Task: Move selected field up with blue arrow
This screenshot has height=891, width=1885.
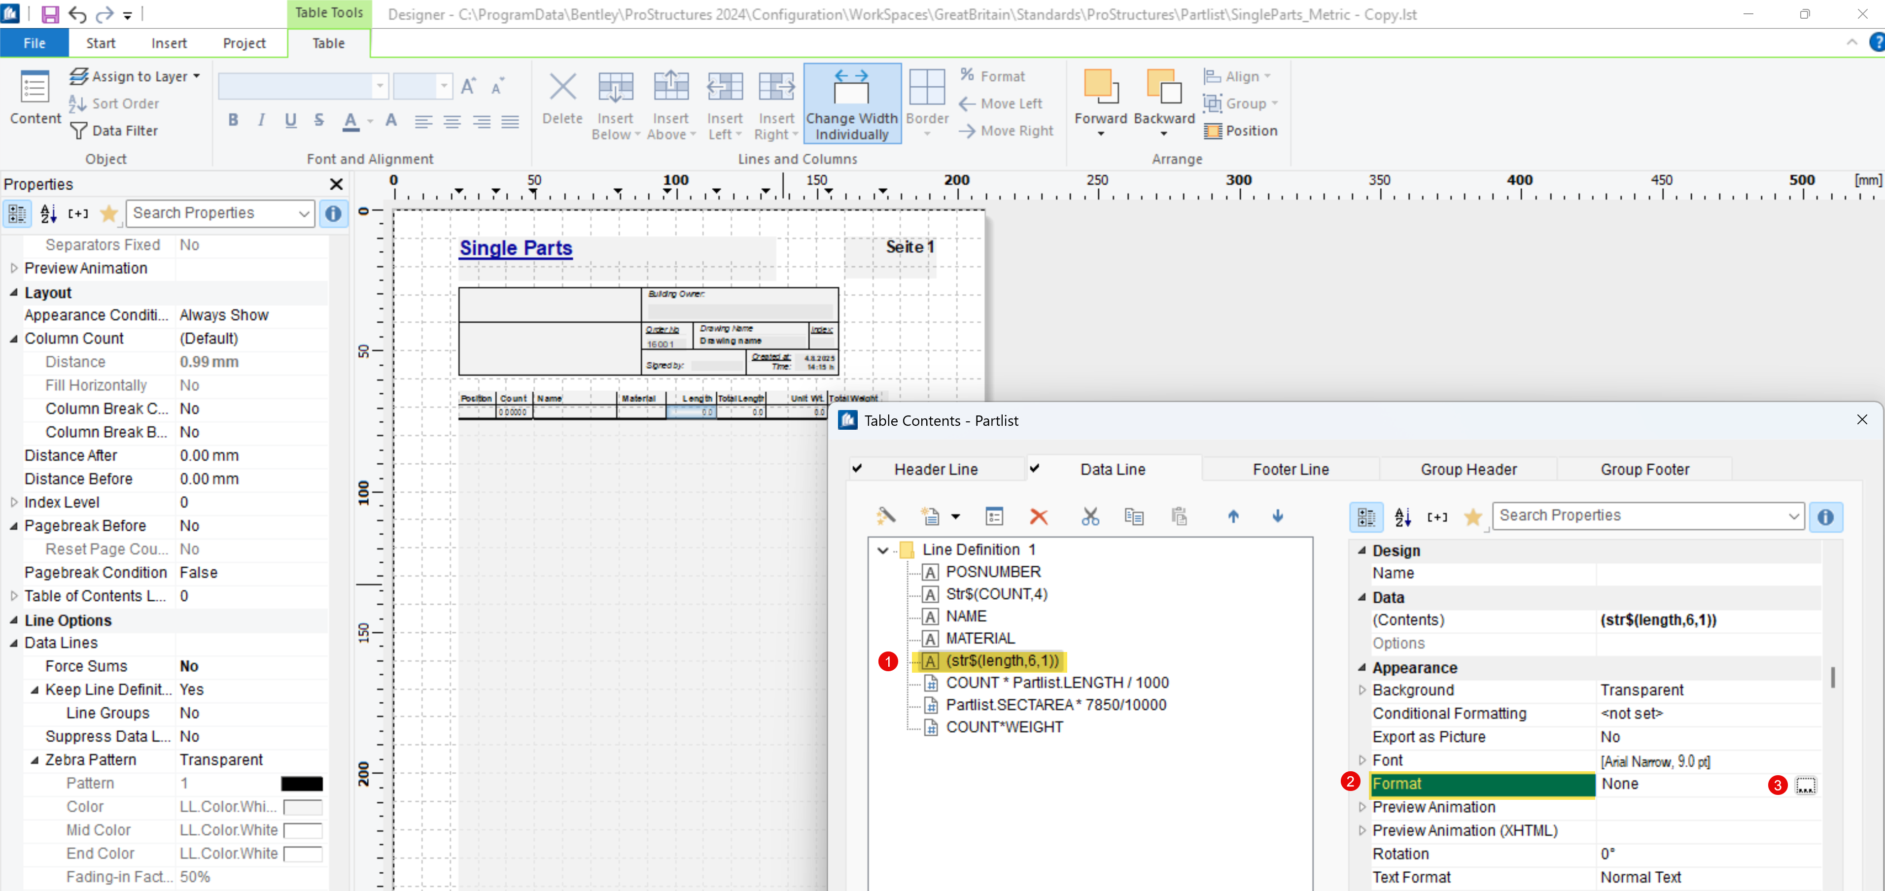Action: click(1233, 517)
